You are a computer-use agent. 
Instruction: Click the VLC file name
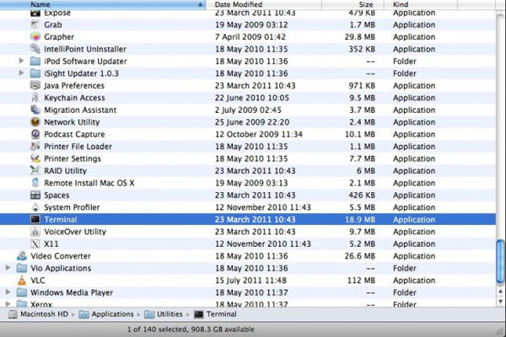(x=38, y=281)
